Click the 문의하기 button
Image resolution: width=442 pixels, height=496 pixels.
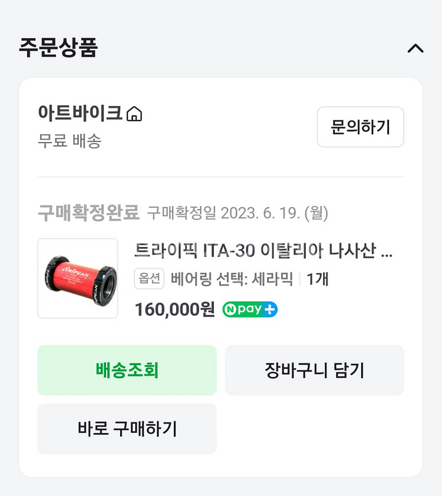point(360,127)
